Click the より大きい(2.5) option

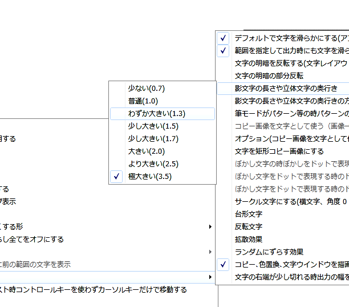(153, 164)
